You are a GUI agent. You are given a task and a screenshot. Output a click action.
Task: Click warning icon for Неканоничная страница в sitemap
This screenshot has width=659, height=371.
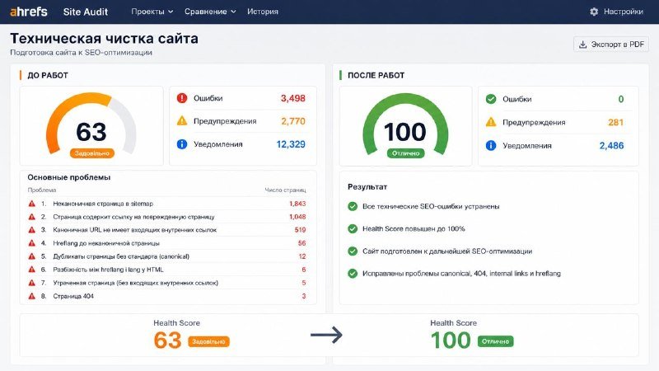click(x=31, y=204)
